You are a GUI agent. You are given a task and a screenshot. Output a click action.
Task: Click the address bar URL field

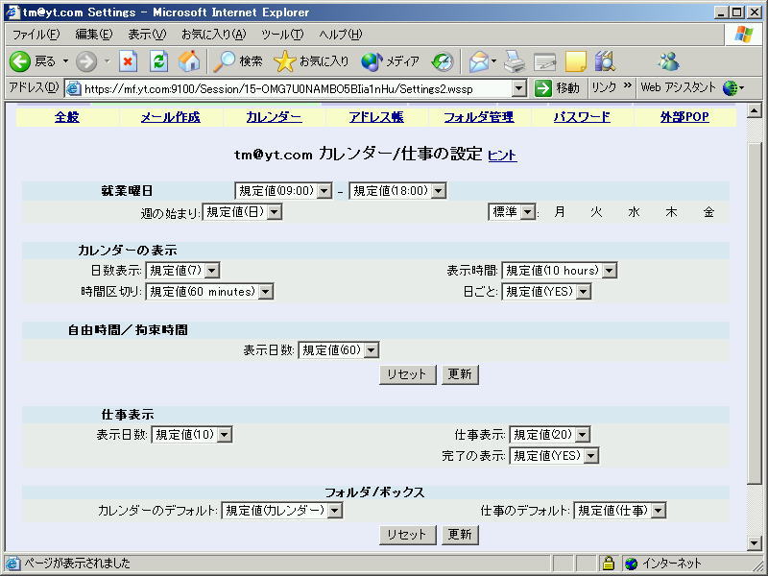pyautogui.click(x=296, y=88)
